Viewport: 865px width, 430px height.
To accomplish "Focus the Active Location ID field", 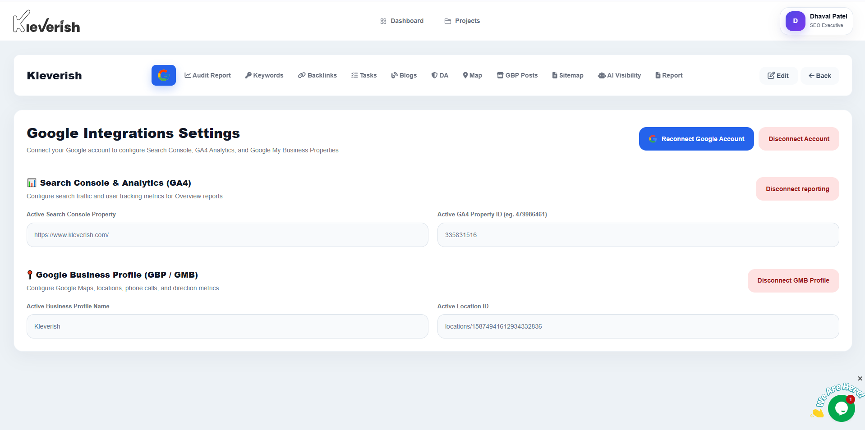I will (638, 326).
